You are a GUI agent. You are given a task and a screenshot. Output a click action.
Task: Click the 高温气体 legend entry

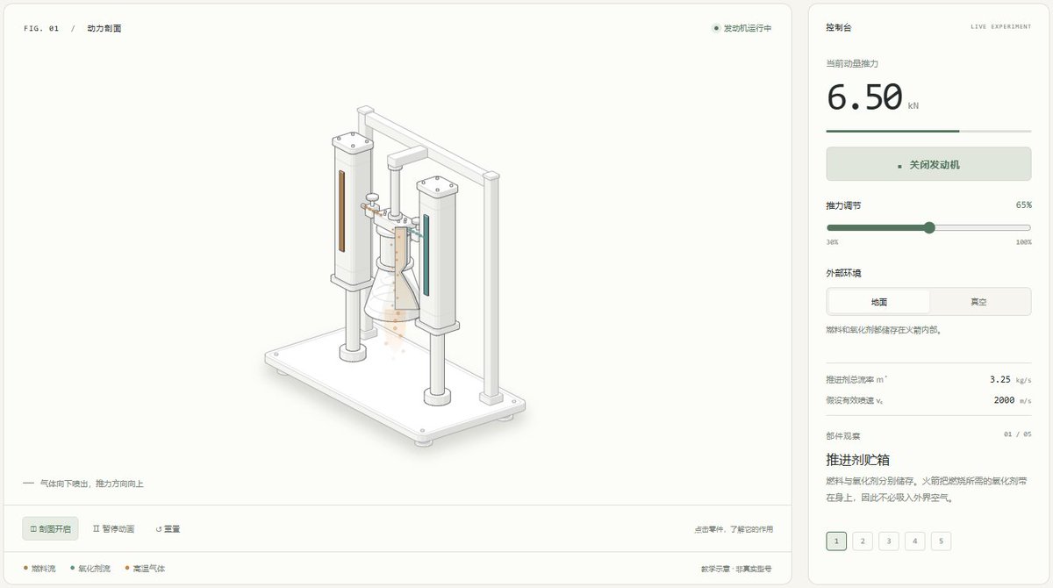[145, 569]
